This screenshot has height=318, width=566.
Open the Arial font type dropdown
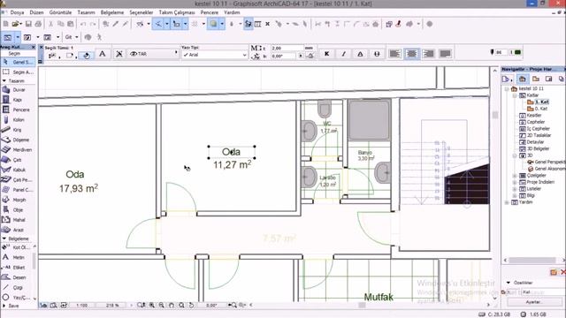[x=215, y=55]
